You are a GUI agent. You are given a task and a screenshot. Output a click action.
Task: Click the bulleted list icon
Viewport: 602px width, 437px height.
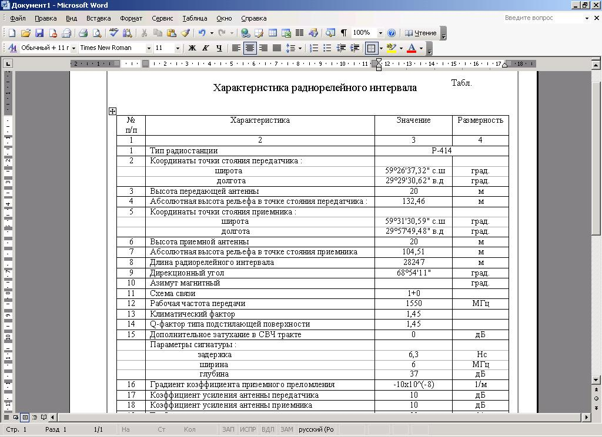click(327, 48)
